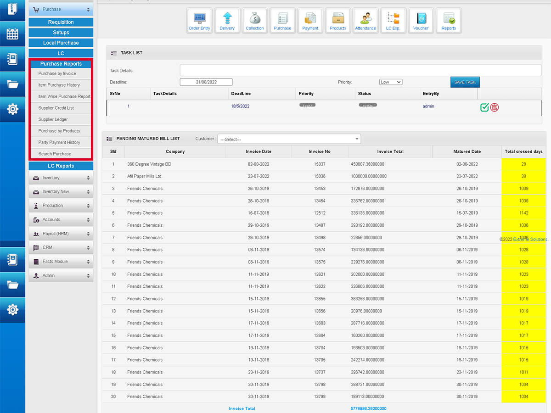Mark task 1 complete with green check
Viewport: 551px width, 413px height.
click(x=484, y=107)
